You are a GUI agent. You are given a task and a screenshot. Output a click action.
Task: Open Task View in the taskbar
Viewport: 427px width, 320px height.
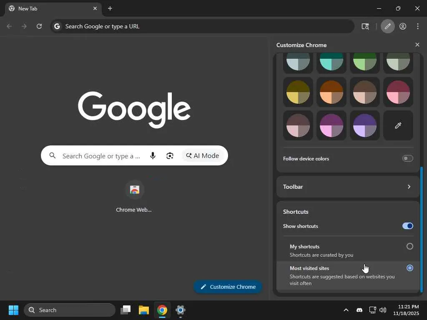(x=126, y=310)
